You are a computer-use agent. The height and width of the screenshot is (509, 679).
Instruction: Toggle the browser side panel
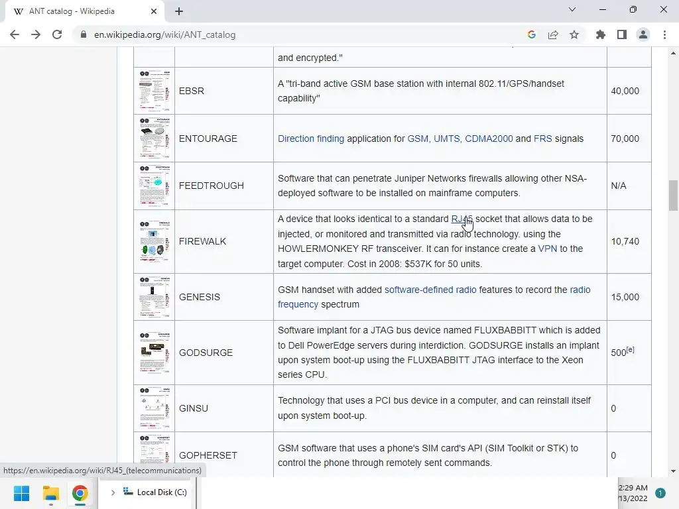tap(622, 34)
